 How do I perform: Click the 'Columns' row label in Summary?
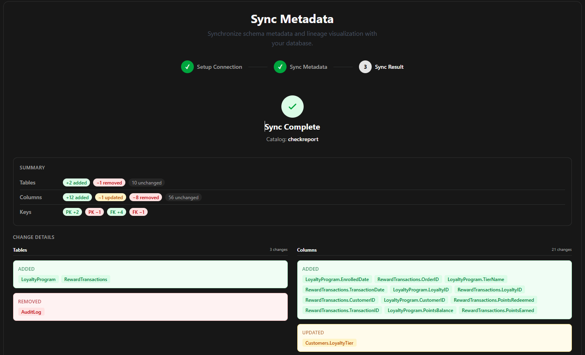click(31, 197)
